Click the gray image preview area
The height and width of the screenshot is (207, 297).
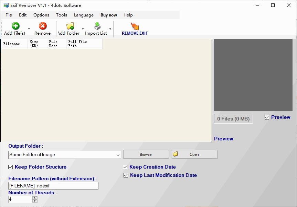click(x=253, y=75)
